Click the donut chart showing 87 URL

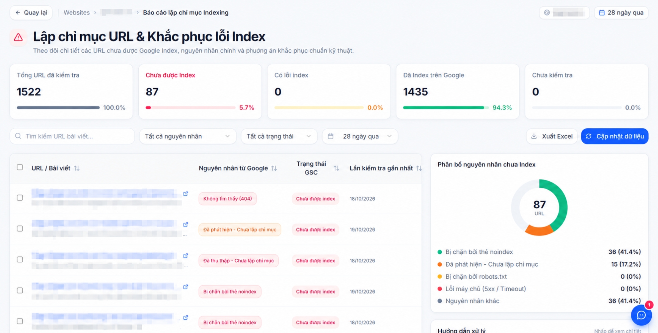click(539, 208)
